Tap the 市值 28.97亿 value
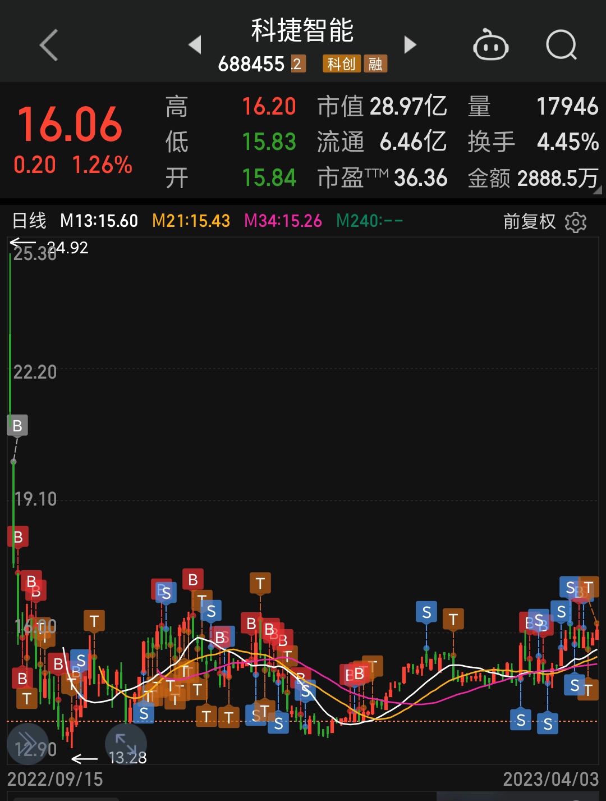The height and width of the screenshot is (801, 606). pyautogui.click(x=382, y=106)
